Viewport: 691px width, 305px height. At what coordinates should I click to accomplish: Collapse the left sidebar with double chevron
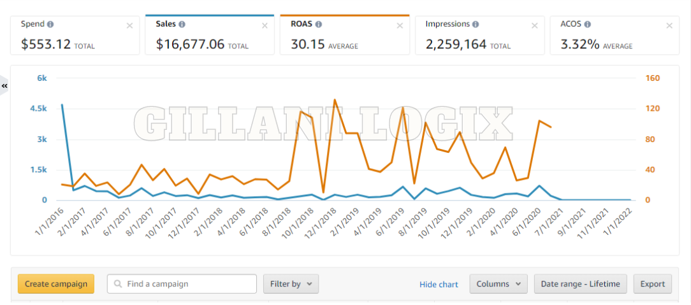tap(4, 85)
